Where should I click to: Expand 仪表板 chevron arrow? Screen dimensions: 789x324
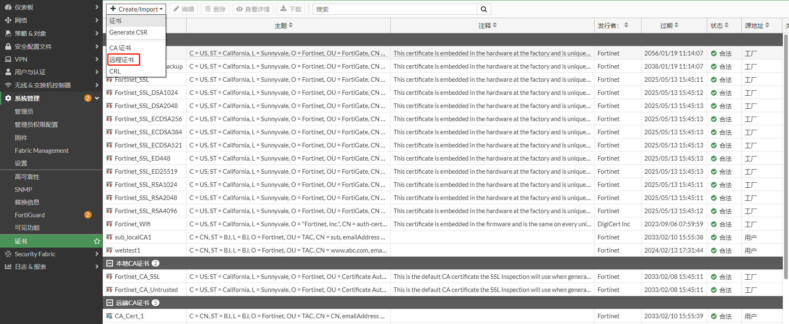tap(97, 7)
